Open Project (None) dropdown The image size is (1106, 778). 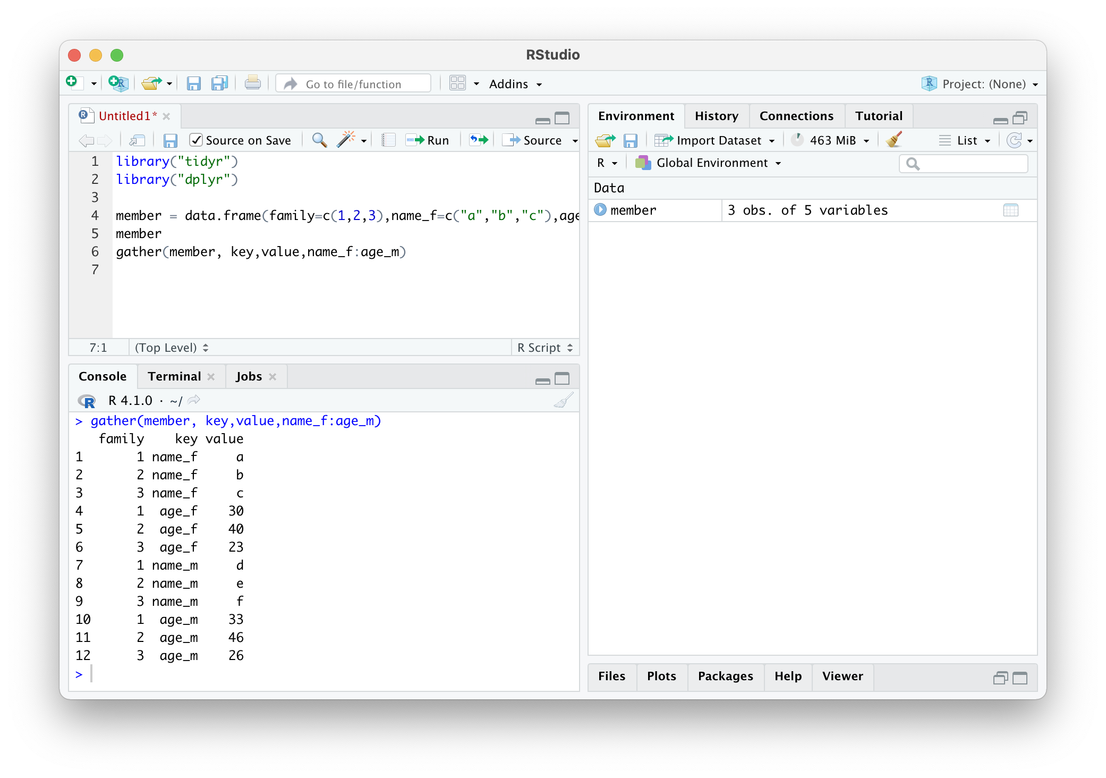click(x=981, y=84)
